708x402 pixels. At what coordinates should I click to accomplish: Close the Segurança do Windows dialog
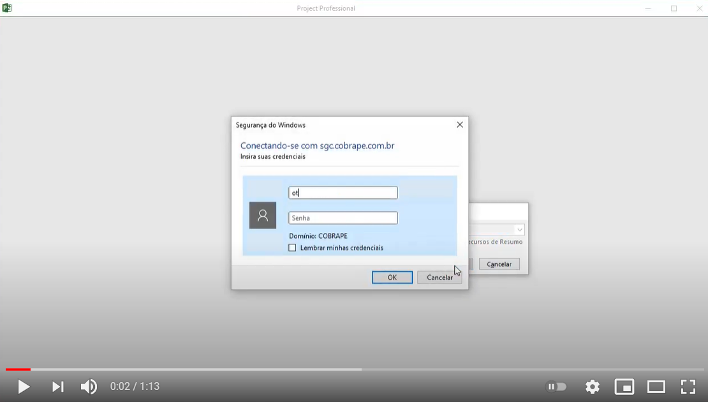pos(460,125)
